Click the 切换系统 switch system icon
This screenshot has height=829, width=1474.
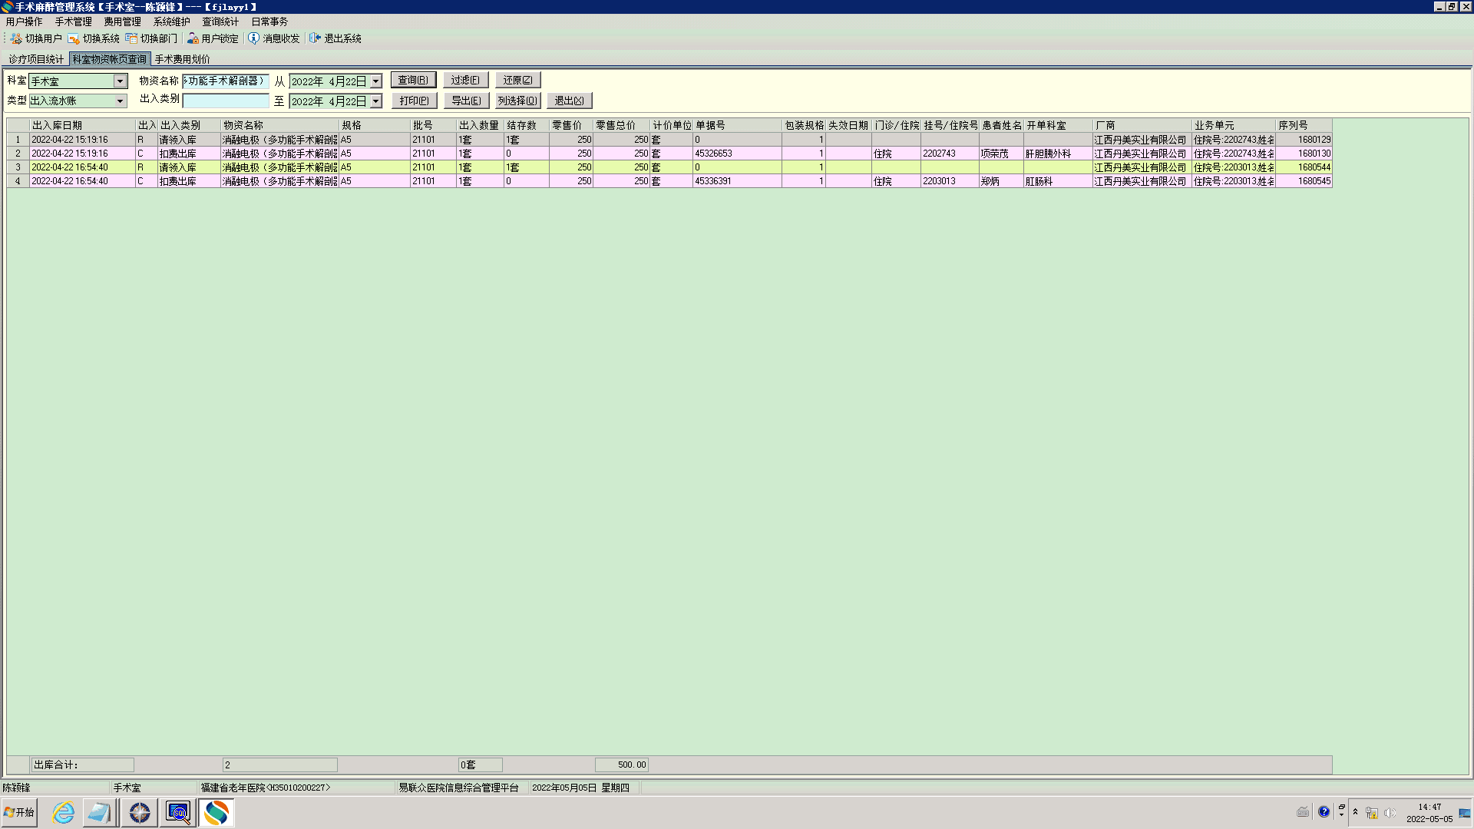74,38
